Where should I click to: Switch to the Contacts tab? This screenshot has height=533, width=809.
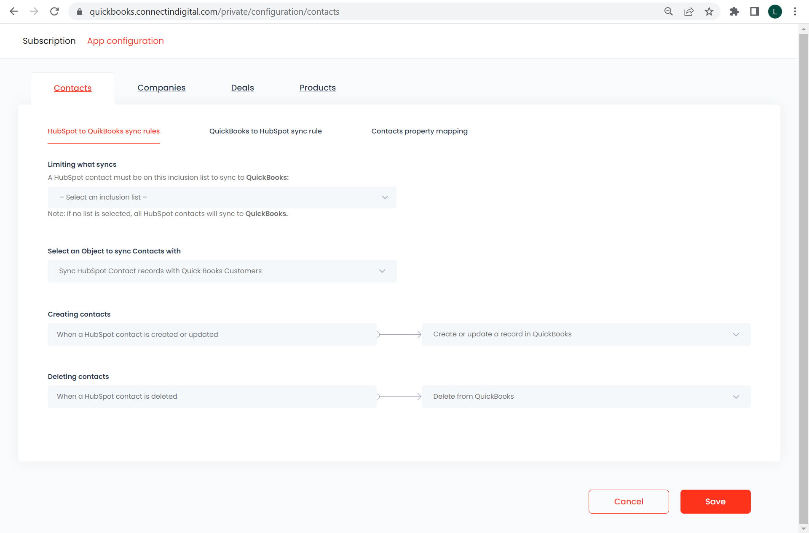(72, 88)
